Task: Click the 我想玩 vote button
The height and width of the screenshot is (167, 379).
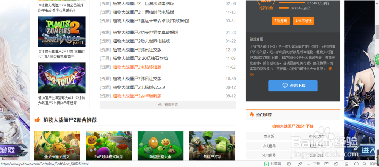Action: tap(280, 21)
